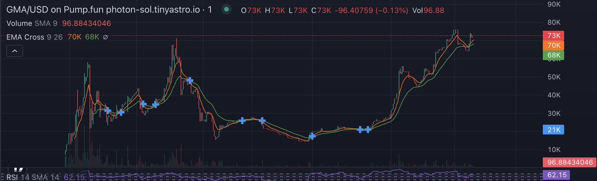
Task: Click the rightmost blue cross marker
Action: point(368,129)
